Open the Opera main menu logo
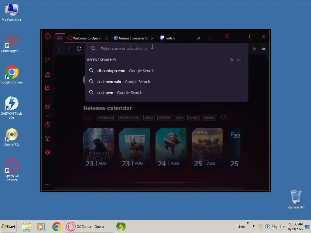 tap(48, 36)
